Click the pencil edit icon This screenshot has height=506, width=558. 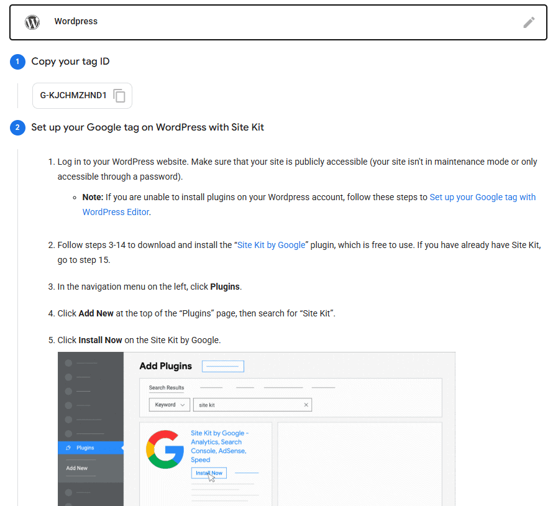[529, 22]
